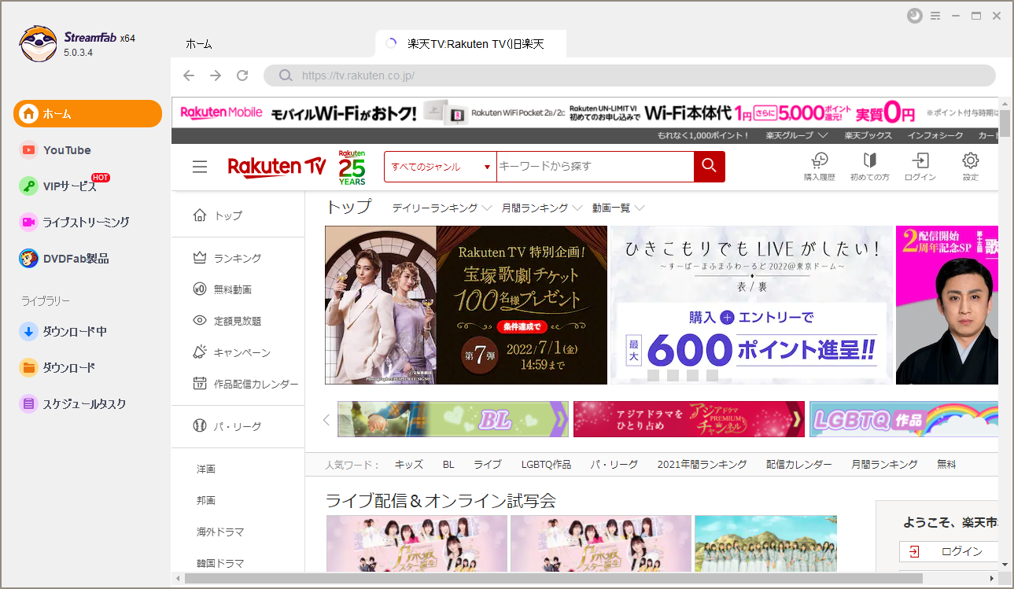Viewport: 1014px width, 589px height.
Task: Select 洋画 genre
Action: (206, 469)
